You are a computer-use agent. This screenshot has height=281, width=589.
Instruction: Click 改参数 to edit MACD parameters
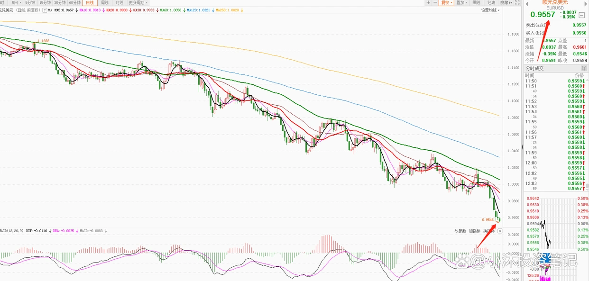pyautogui.click(x=460, y=231)
